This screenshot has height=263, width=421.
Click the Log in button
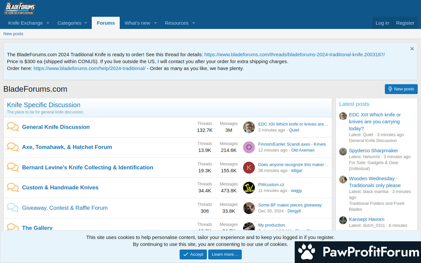tap(382, 23)
